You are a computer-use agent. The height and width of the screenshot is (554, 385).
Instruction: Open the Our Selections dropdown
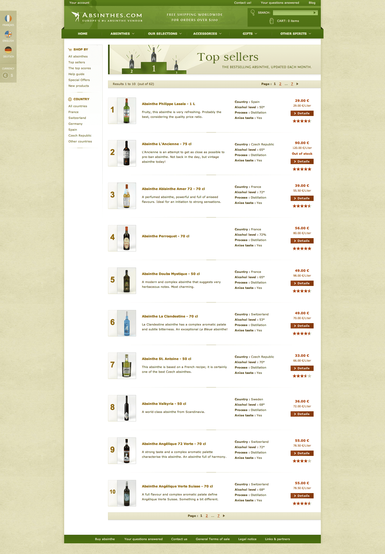coord(165,34)
